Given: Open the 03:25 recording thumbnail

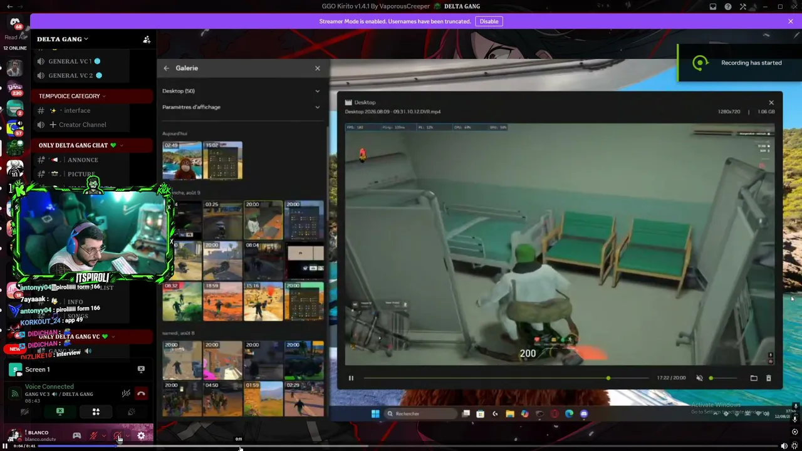Looking at the screenshot, I should (222, 220).
